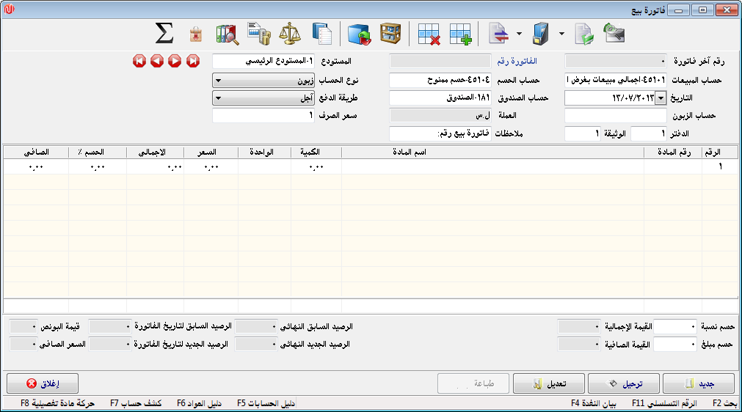This screenshot has height=412, width=742.
Task: Click the red shopping bag icon
Action: point(195,34)
